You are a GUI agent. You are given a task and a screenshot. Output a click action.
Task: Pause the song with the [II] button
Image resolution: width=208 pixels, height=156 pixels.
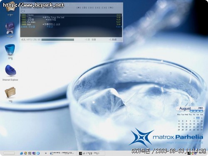pyautogui.click(x=84, y=7)
